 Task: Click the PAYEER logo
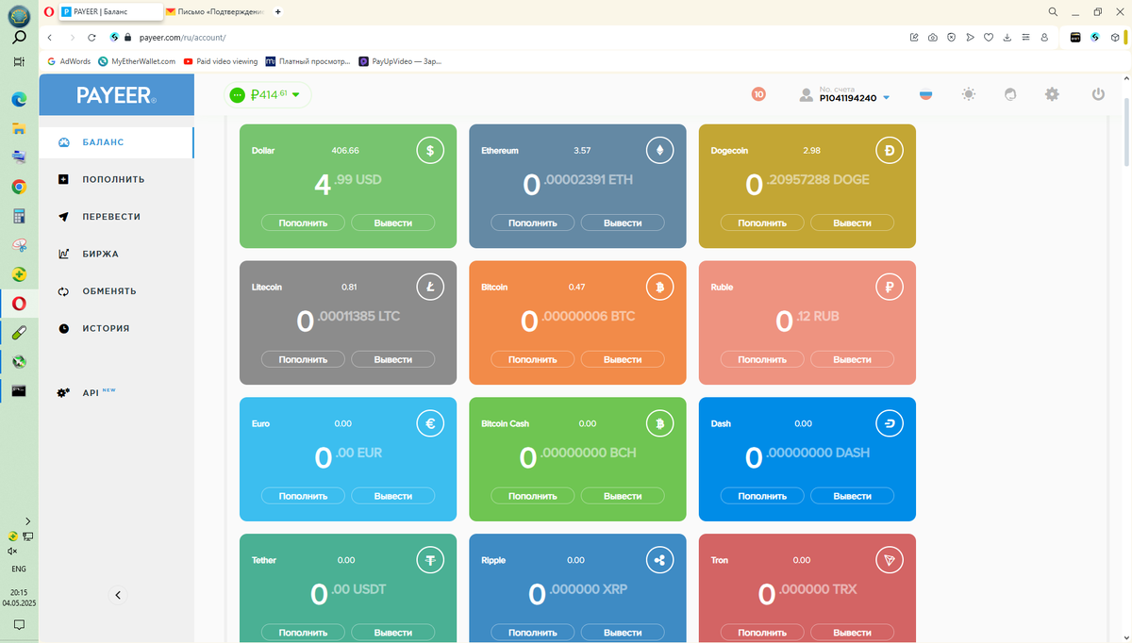[x=117, y=95]
